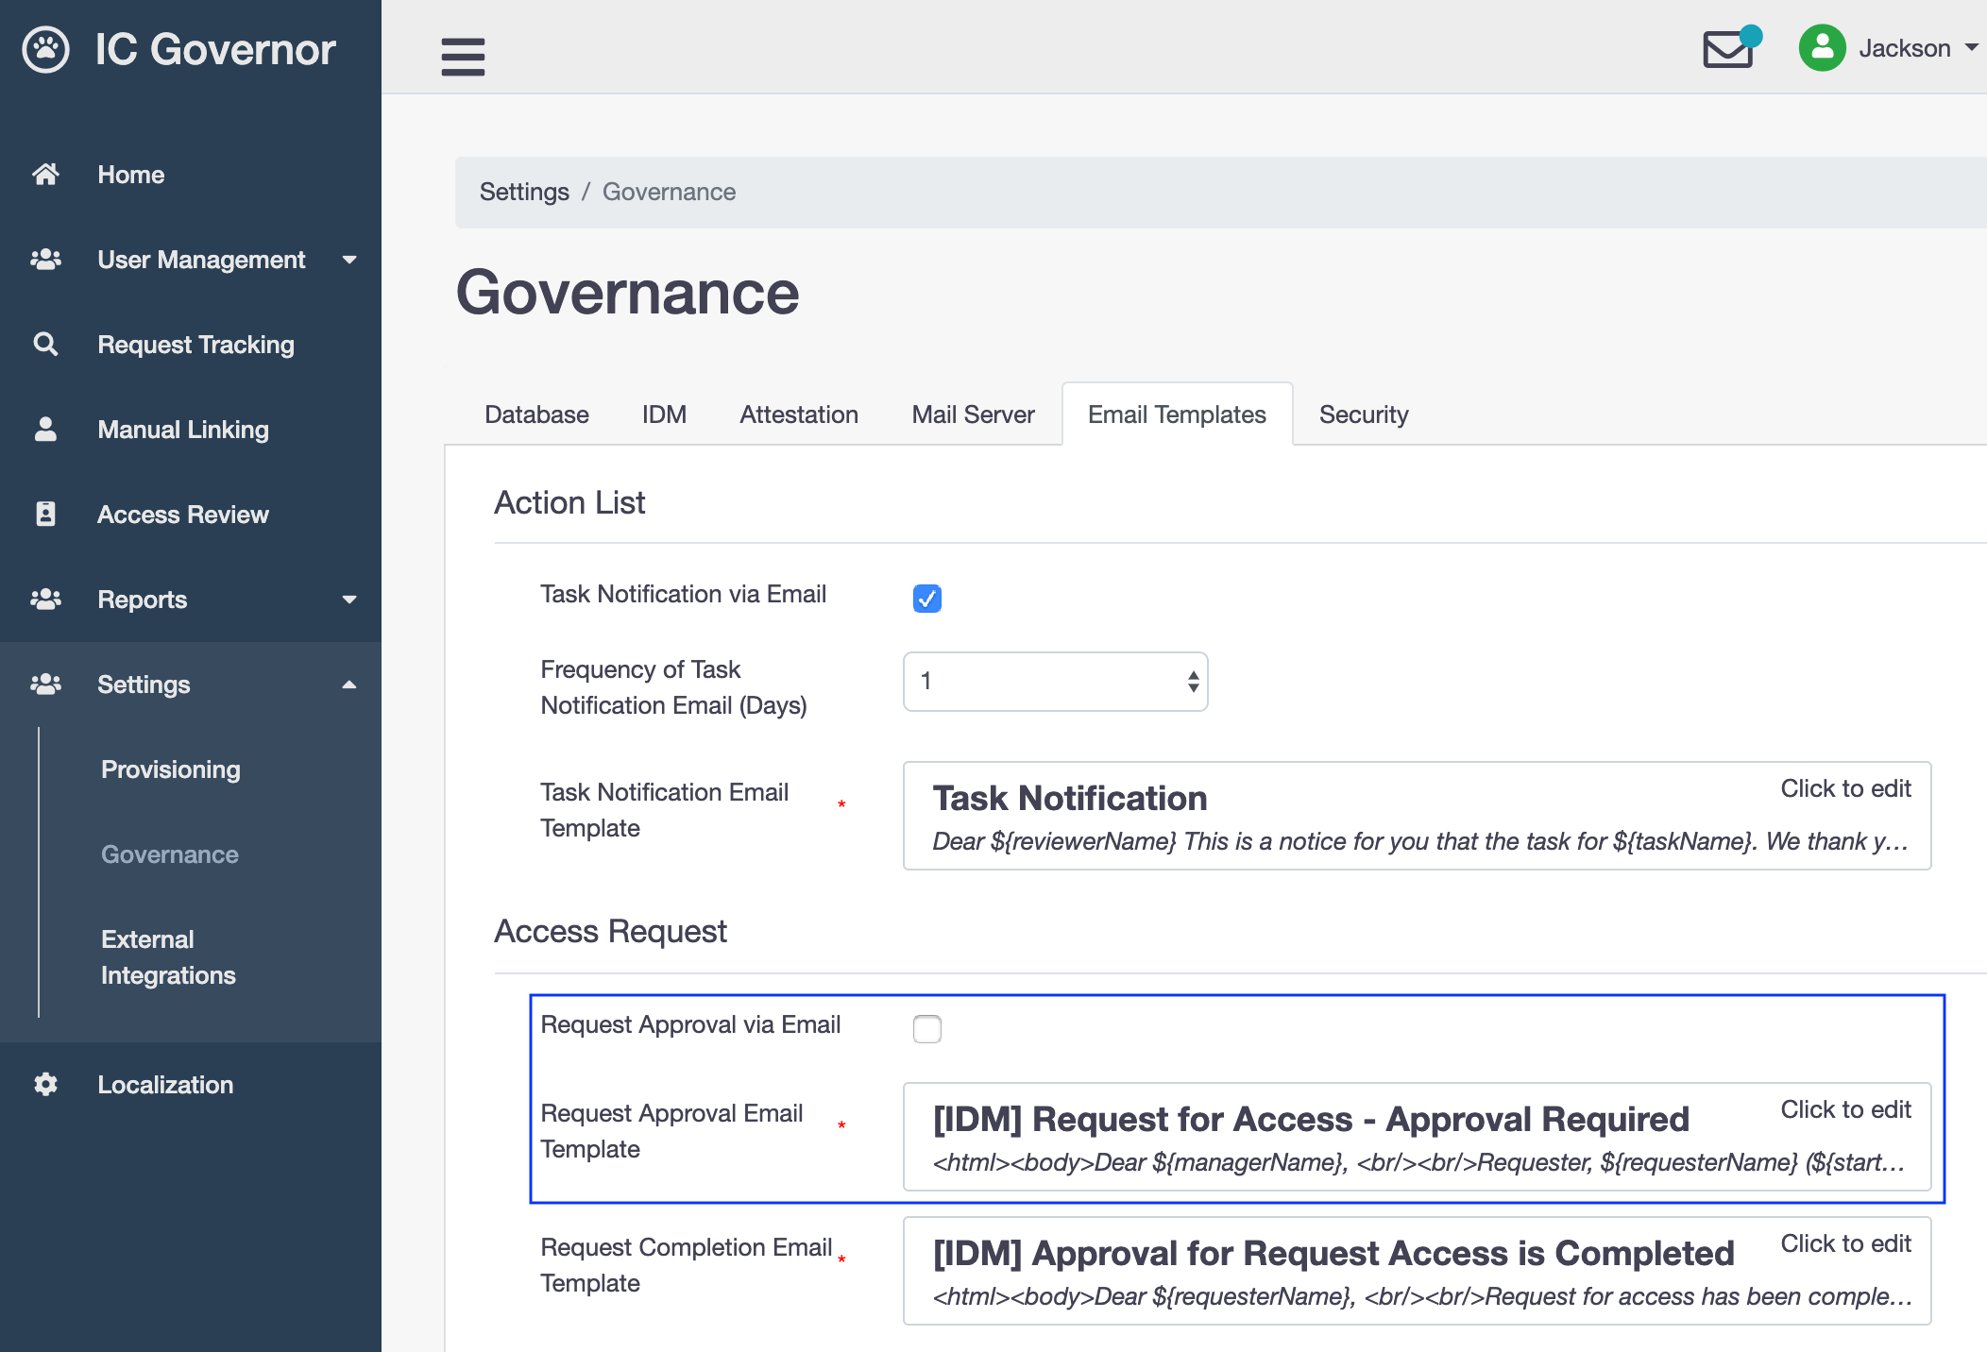The image size is (1987, 1352).
Task: Click the Jackson username label
Action: click(1905, 48)
